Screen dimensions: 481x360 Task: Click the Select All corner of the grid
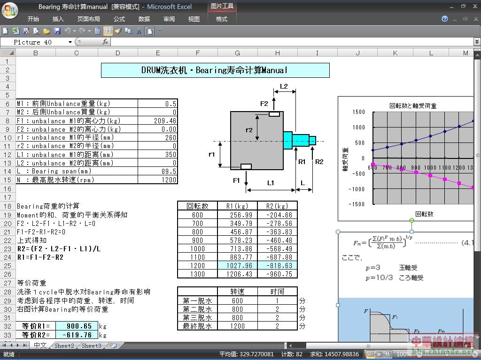pos(8,52)
